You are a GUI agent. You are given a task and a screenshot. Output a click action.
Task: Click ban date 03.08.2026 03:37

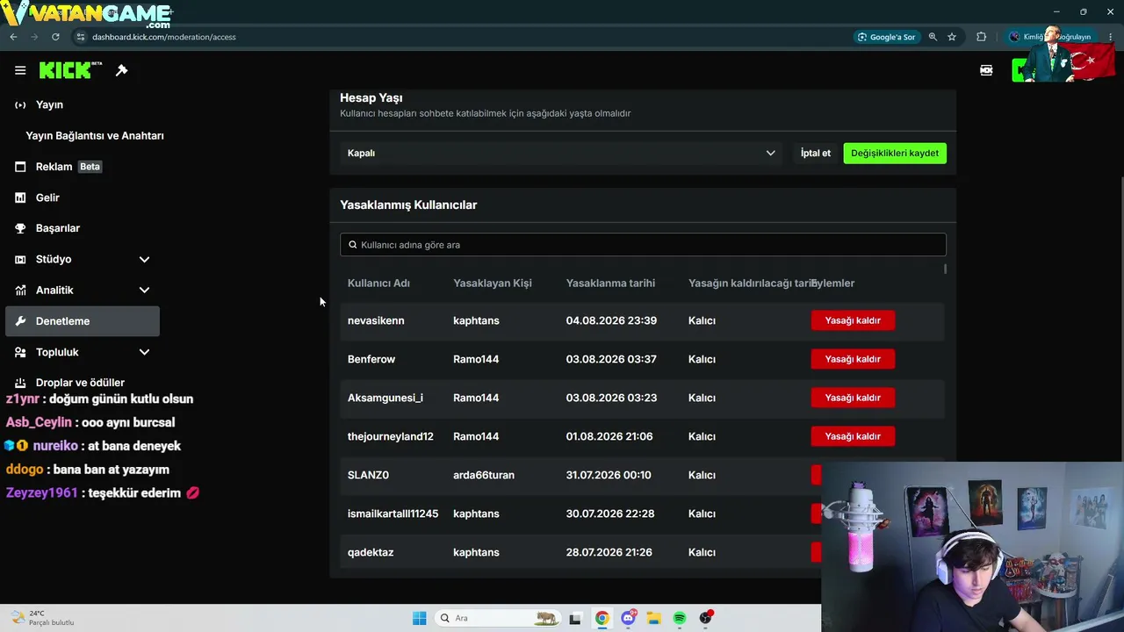point(611,359)
